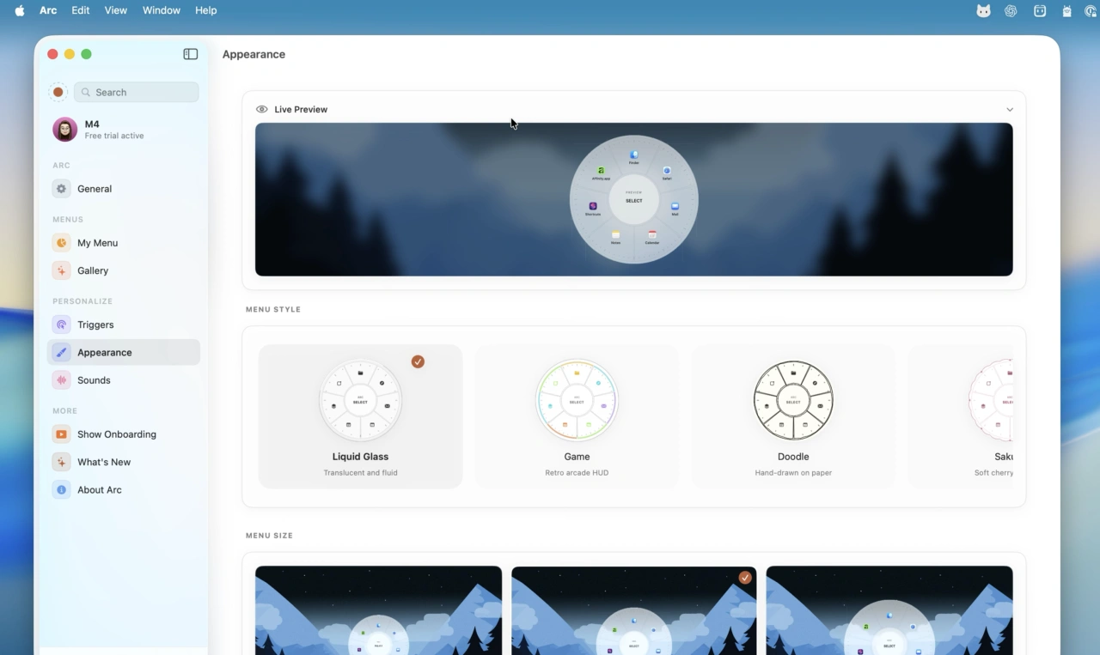1100x655 pixels.
Task: Click the Safari icon in the preview menu
Action: (667, 171)
